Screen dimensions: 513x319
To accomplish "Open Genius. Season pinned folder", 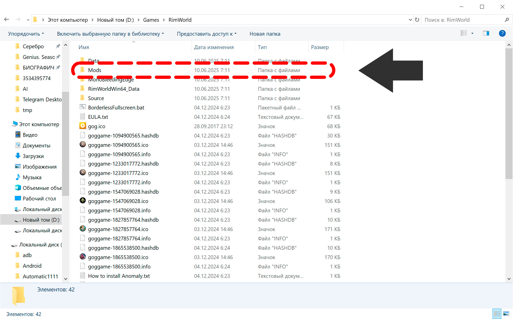I will coord(39,57).
